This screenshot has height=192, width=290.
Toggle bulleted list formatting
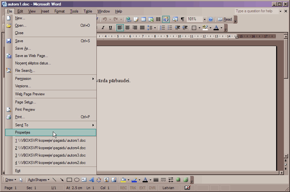coord(170,28)
